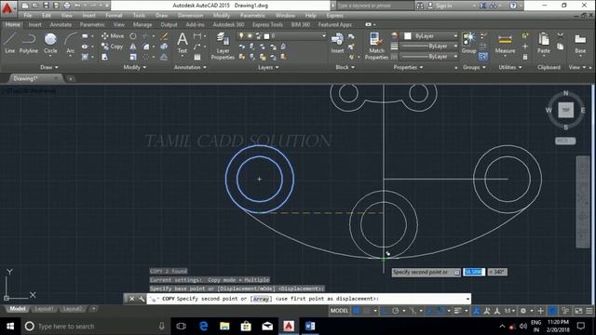Expand the Annotation panel
596x335 pixels.
[x=190, y=67]
